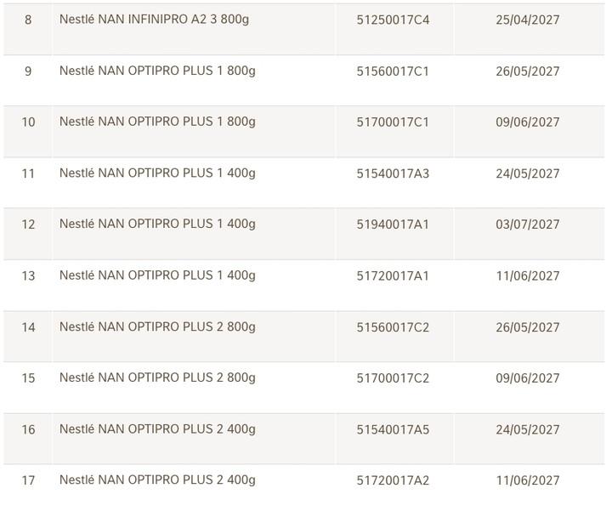Select batch code 51540017A3
612x511 pixels.
tap(393, 173)
